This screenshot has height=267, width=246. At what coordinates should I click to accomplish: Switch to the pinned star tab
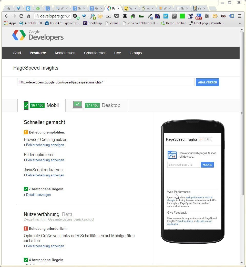(x=9, y=8)
